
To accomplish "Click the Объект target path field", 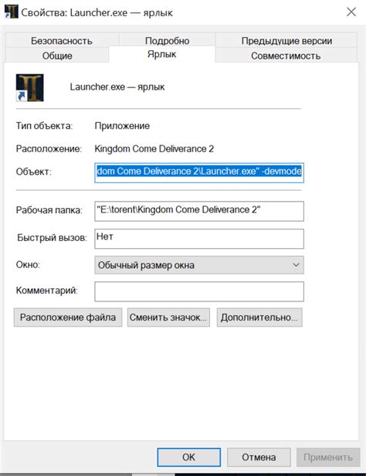I will pyautogui.click(x=199, y=172).
